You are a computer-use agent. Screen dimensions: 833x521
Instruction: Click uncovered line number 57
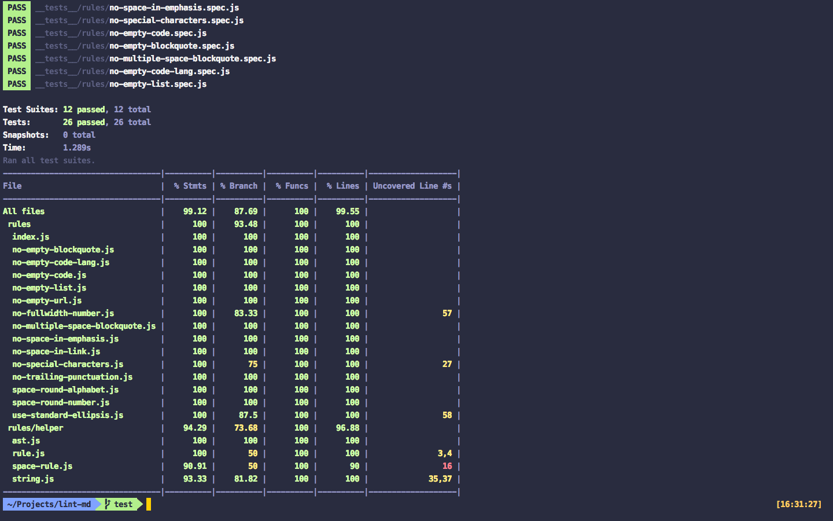447,313
